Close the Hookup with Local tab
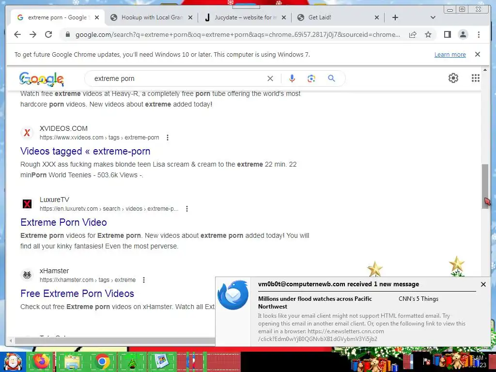Image resolution: width=496 pixels, height=372 pixels. (190, 17)
